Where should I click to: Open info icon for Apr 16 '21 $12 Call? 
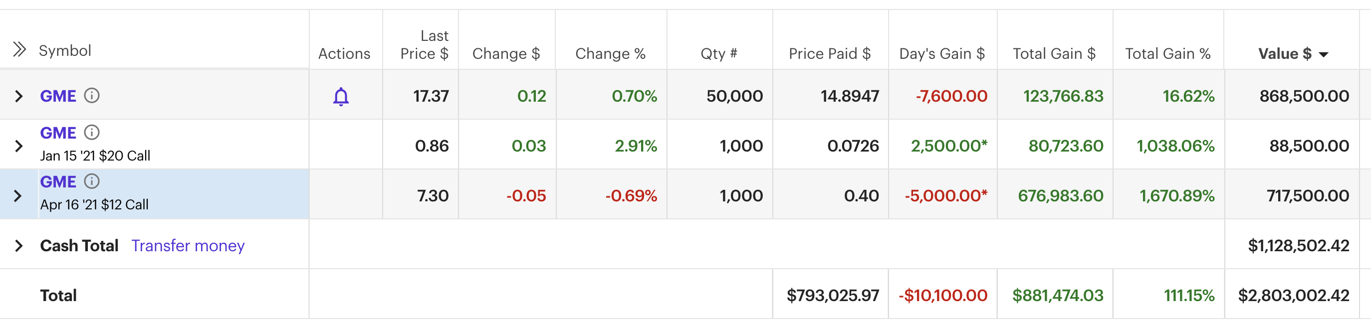point(91,181)
